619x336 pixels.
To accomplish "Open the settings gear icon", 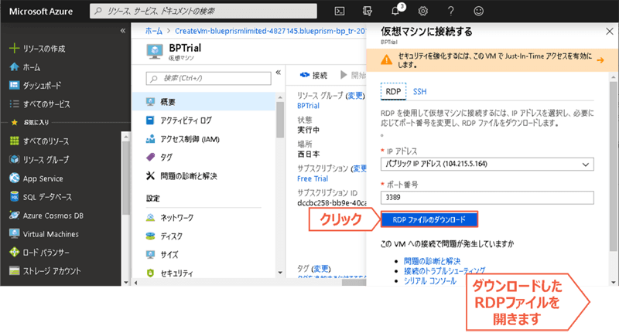I will 422,11.
